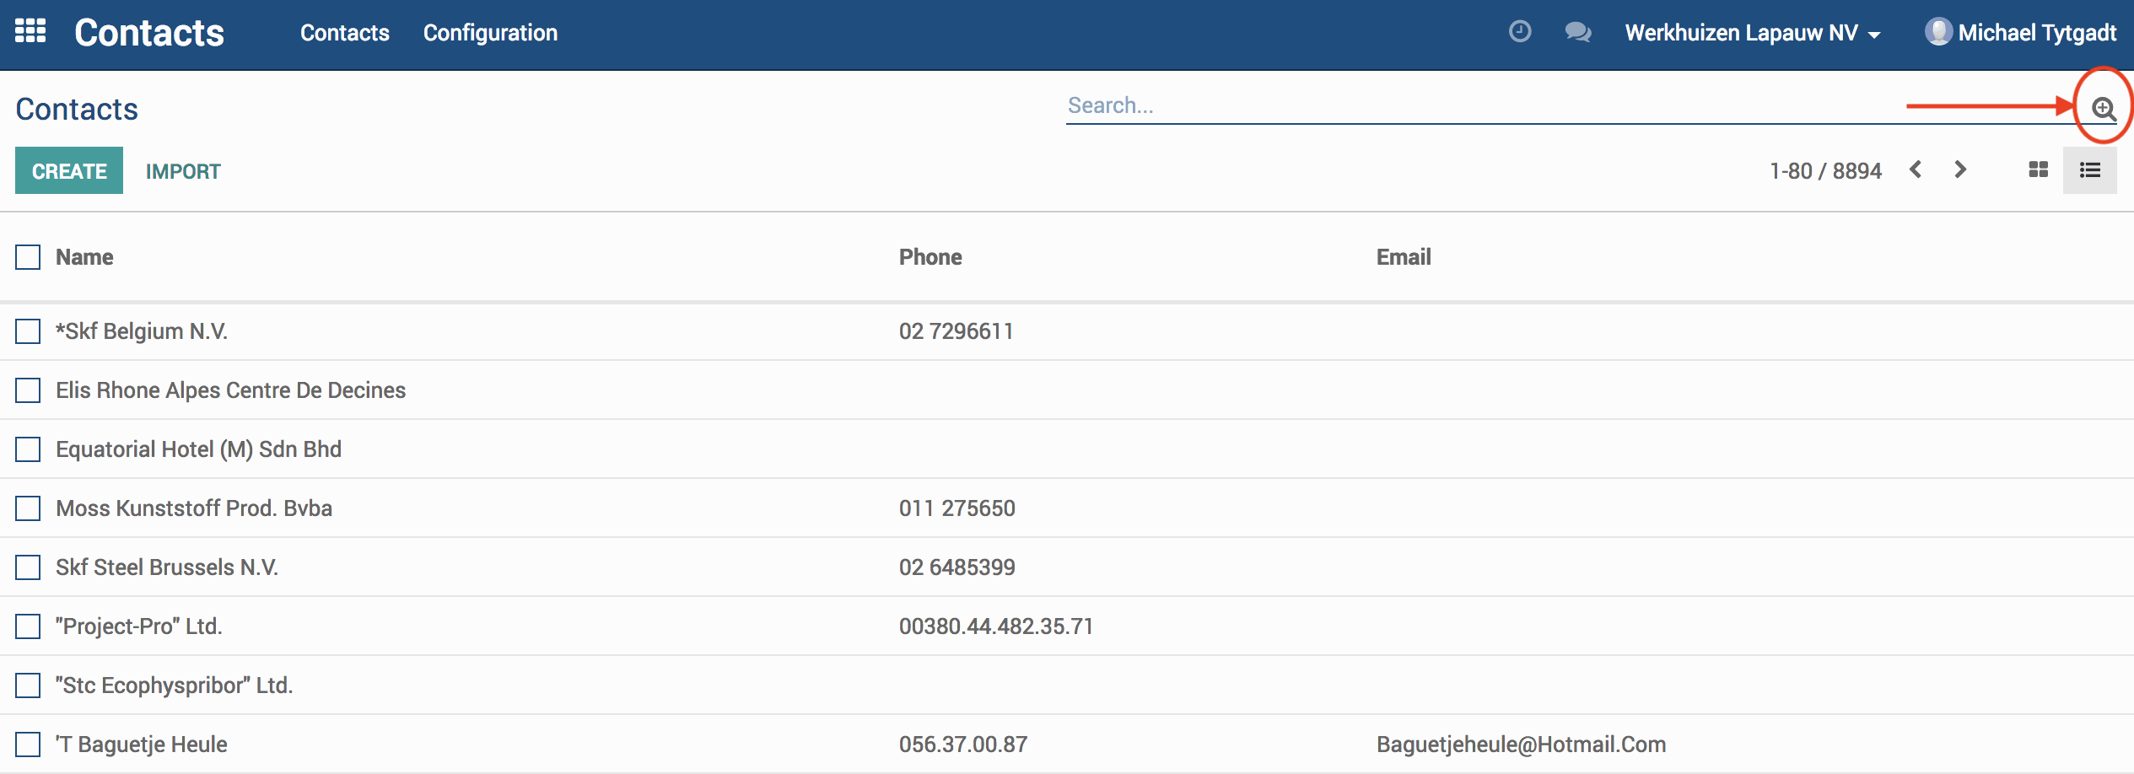The height and width of the screenshot is (774, 2134).
Task: Check the *Skf Belgium N.V. row
Action: (x=28, y=331)
